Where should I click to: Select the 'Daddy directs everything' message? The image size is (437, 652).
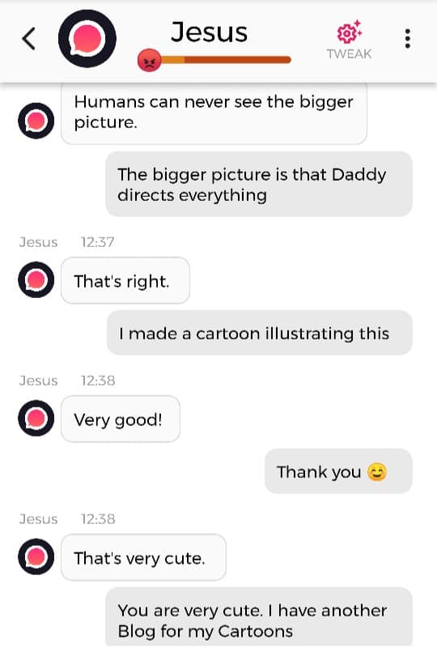pos(259,184)
